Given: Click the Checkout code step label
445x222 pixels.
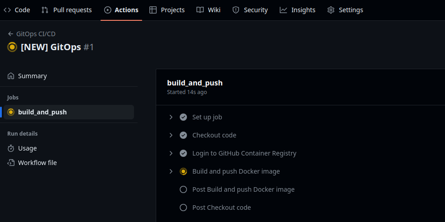Looking at the screenshot, I should click(x=214, y=135).
